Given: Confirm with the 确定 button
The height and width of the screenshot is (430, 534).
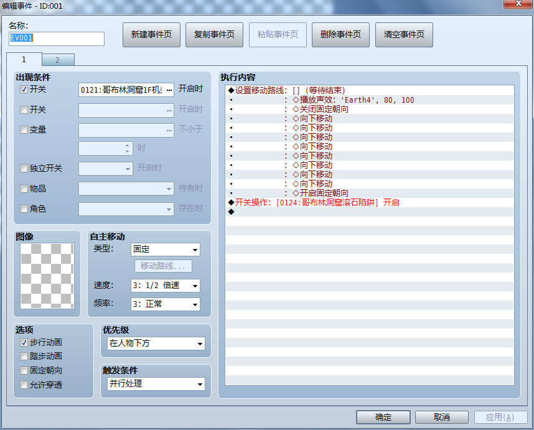Looking at the screenshot, I should (383, 417).
